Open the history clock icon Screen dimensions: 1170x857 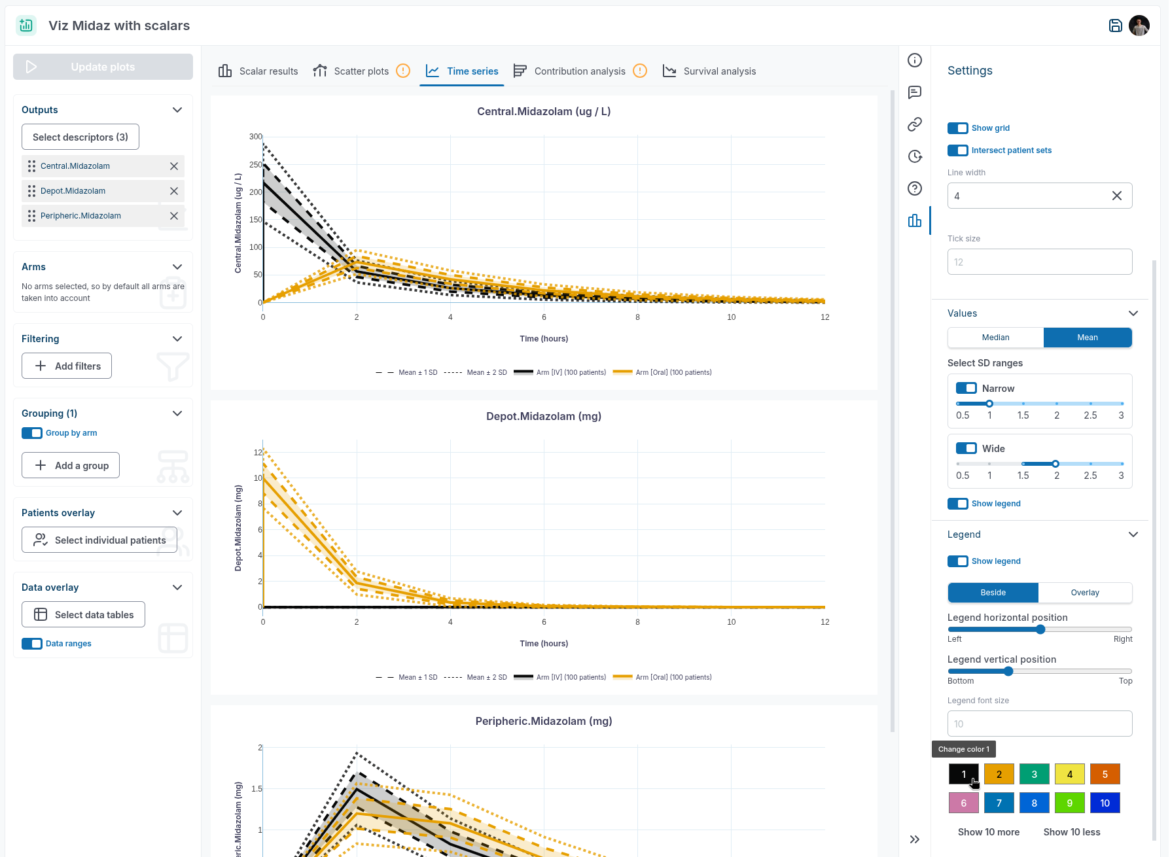click(915, 156)
